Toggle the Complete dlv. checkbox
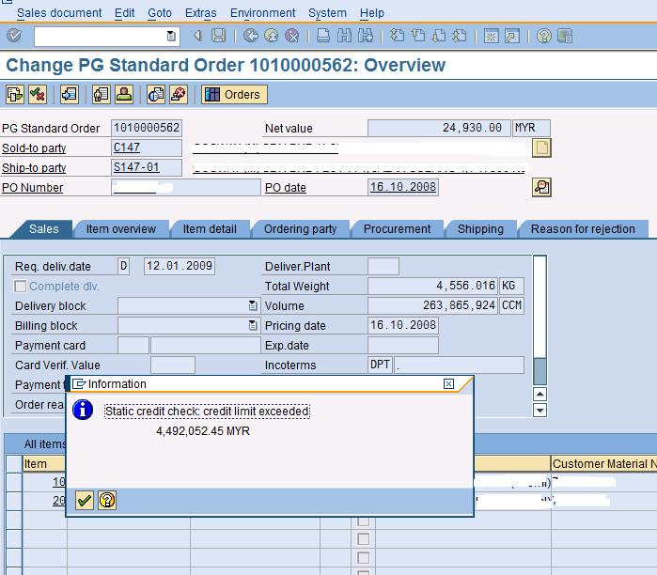Viewport: 657px width, 575px height. (x=20, y=287)
